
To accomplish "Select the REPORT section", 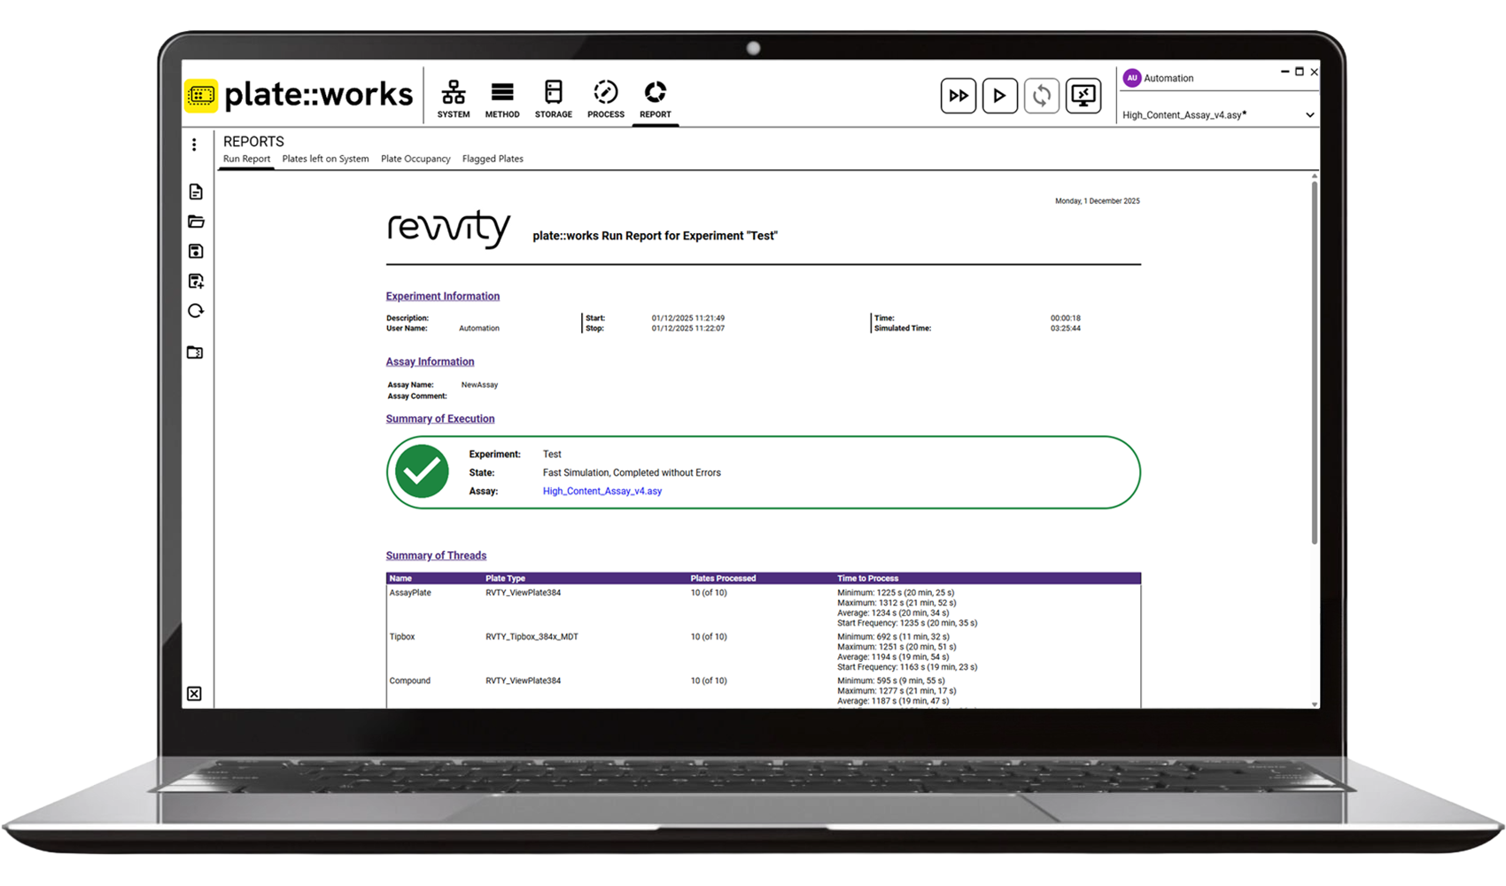I will pyautogui.click(x=656, y=98).
